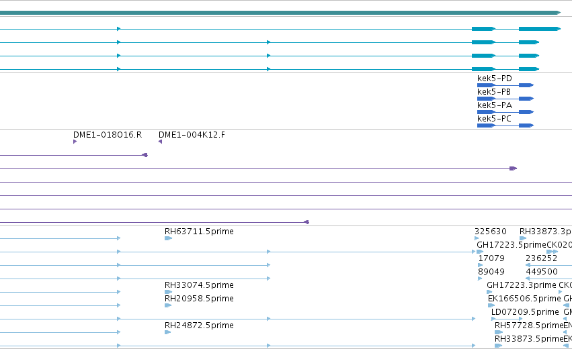Click the kek5-PC feature label
572x349 pixels.
pos(494,119)
